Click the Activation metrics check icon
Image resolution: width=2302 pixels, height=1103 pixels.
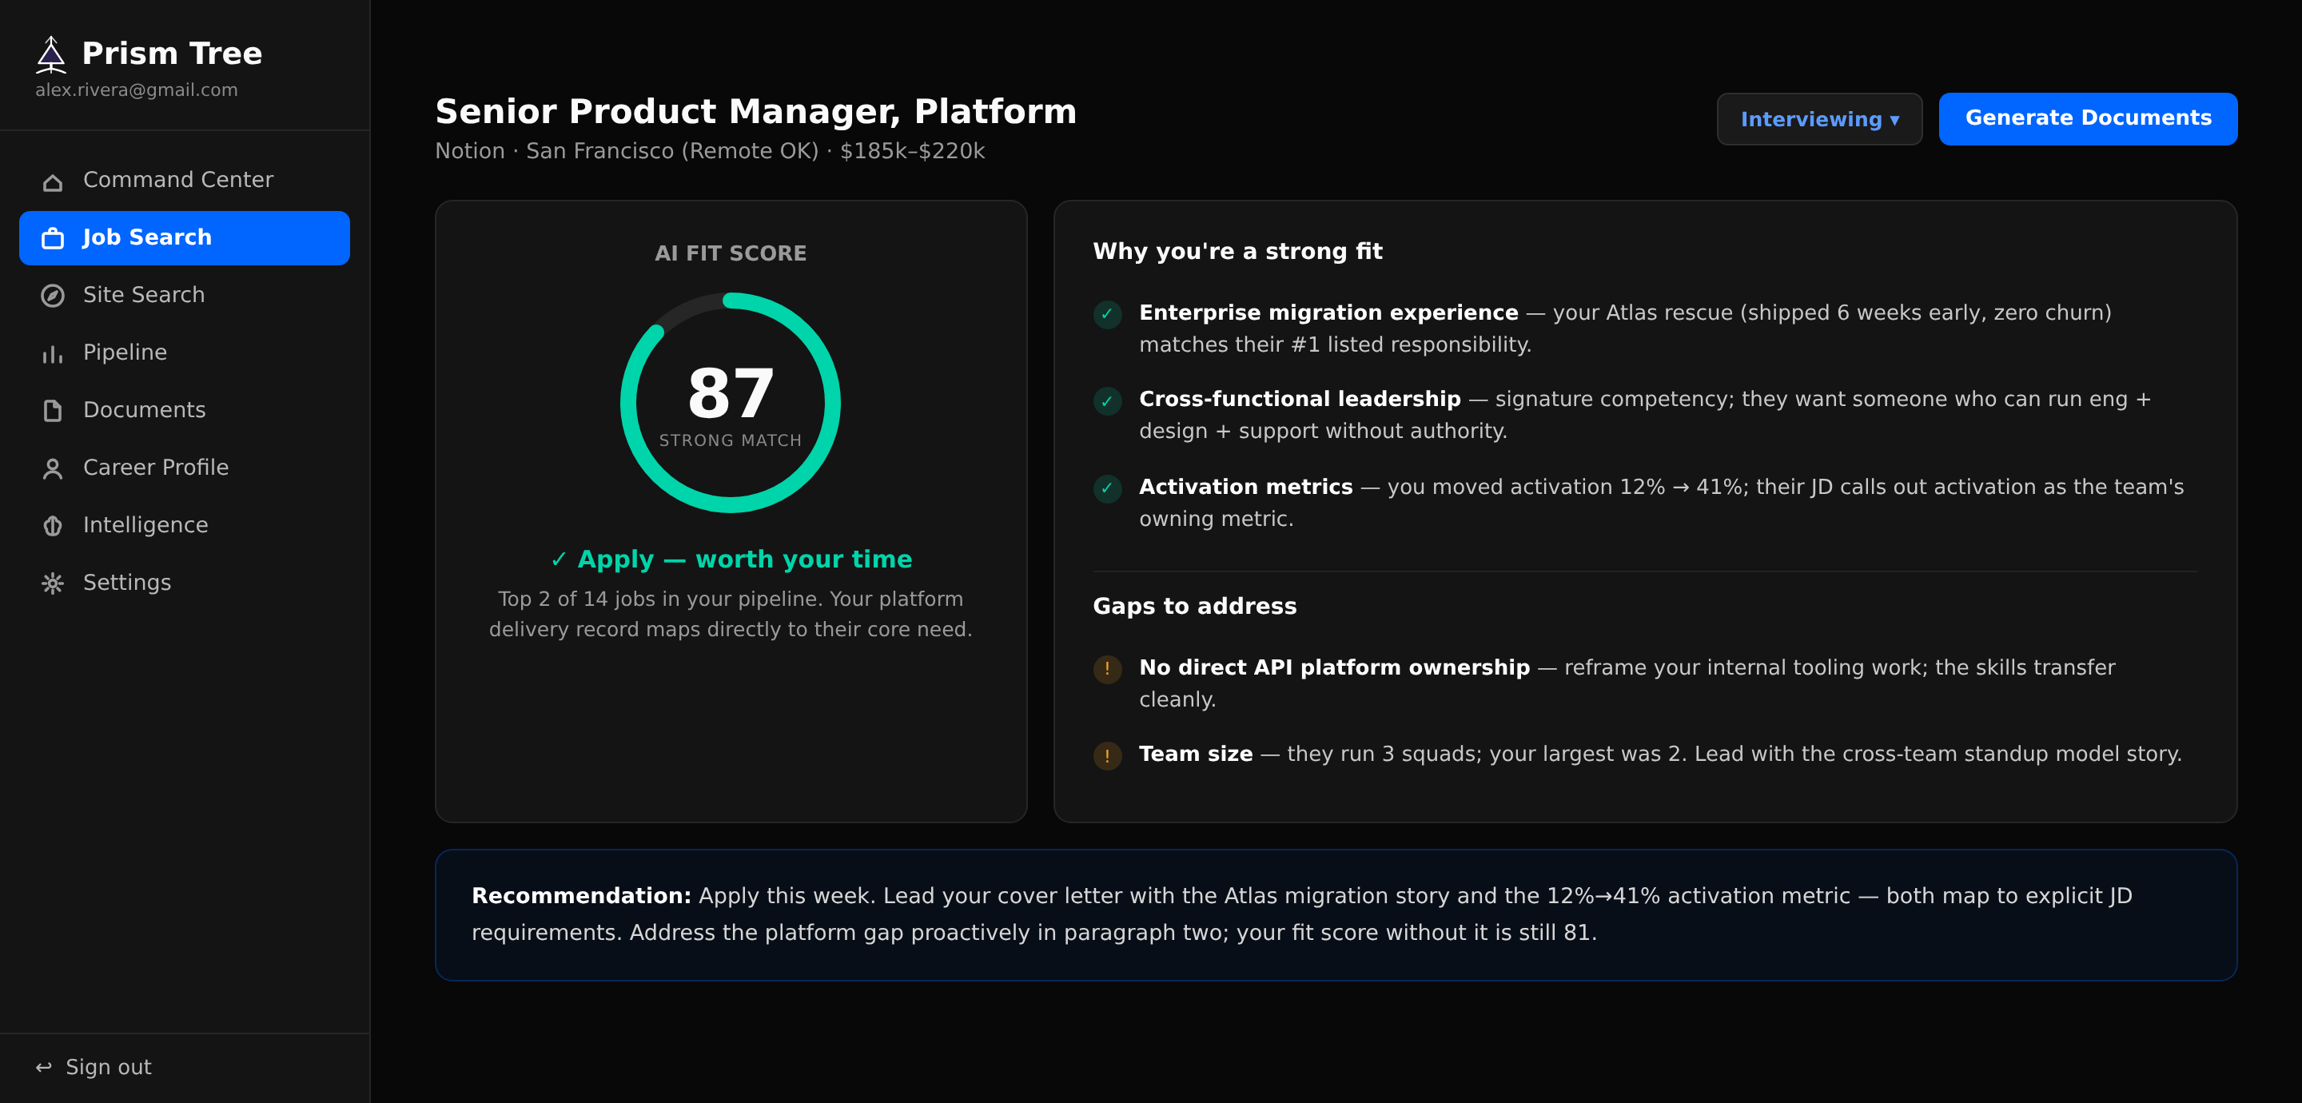click(1107, 489)
